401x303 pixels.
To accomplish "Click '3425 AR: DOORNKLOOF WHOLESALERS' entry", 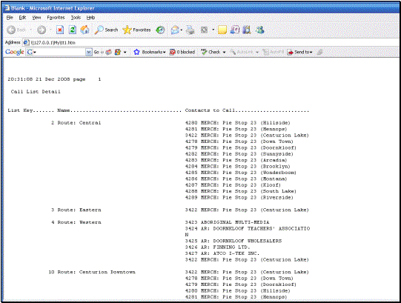I will tap(233, 241).
